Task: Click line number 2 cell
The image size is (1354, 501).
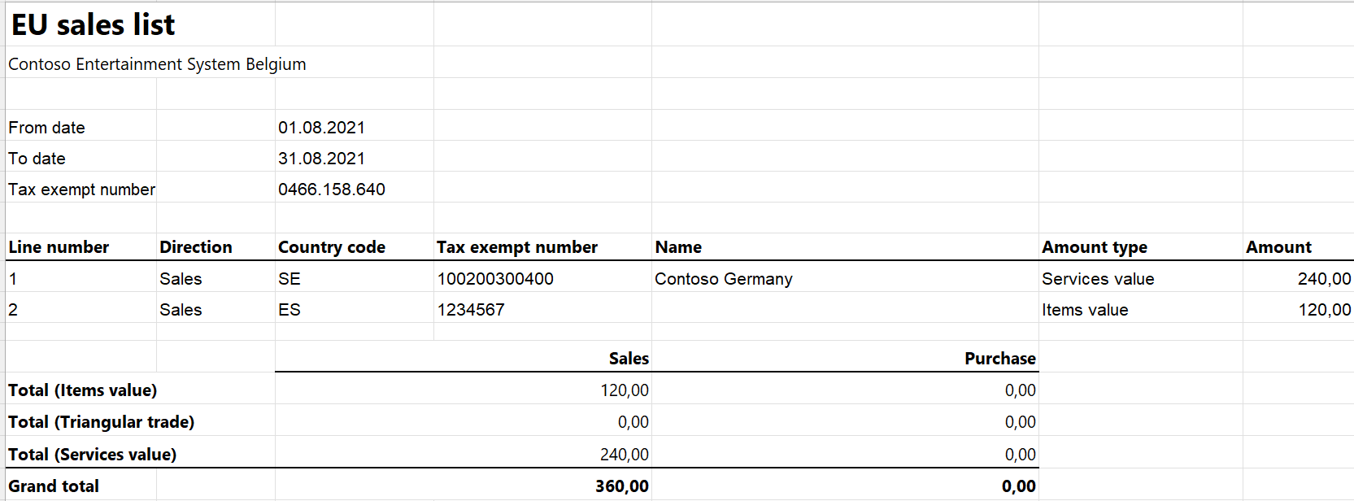Action: [13, 310]
